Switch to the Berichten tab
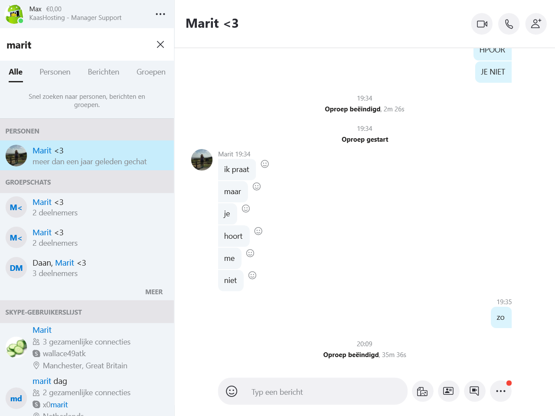 103,72
